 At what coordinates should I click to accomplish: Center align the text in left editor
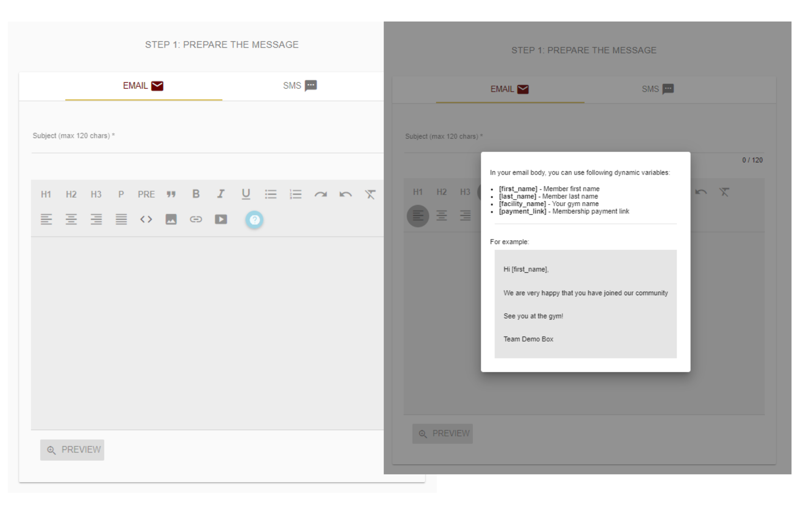click(x=71, y=219)
